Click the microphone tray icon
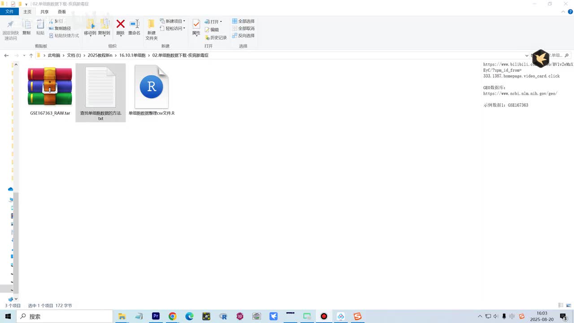 pyautogui.click(x=504, y=316)
